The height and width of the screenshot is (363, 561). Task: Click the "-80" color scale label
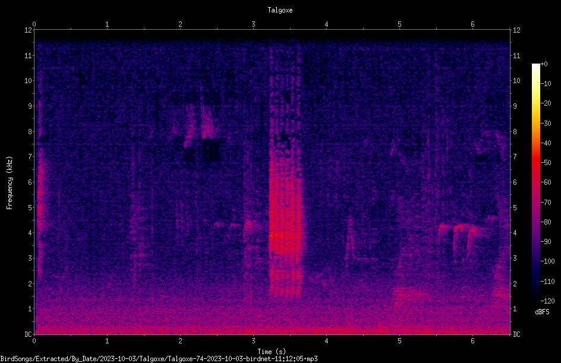point(546,222)
